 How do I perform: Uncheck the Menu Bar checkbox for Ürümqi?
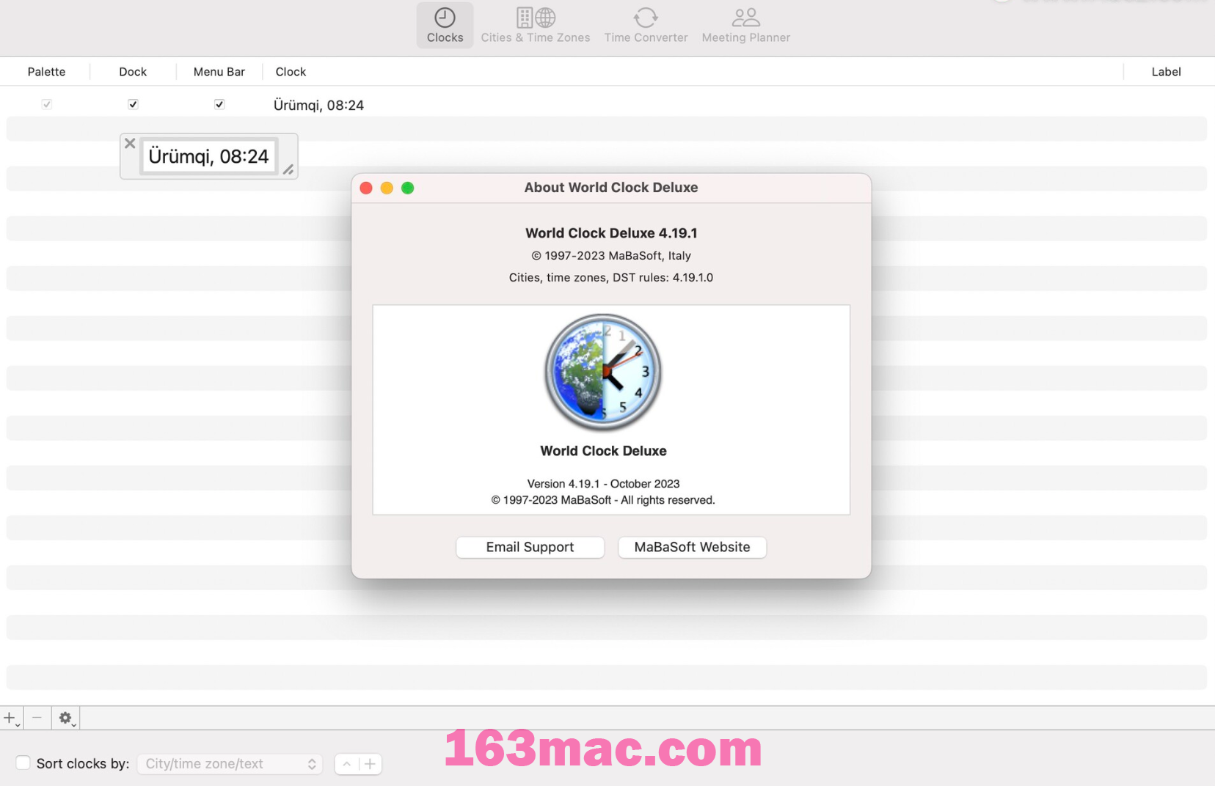click(219, 104)
